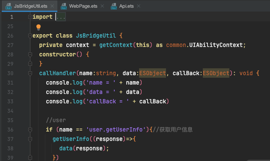This screenshot has height=161, width=270.
Task: Click the class name JsBridgeUtil
Action: 96,36
